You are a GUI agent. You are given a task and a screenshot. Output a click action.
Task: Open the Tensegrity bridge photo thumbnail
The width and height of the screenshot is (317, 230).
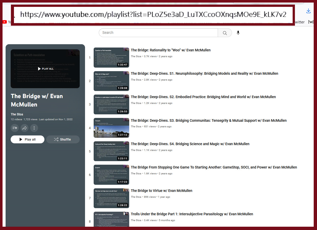(111, 128)
